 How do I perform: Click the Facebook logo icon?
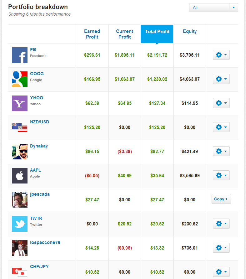20,55
